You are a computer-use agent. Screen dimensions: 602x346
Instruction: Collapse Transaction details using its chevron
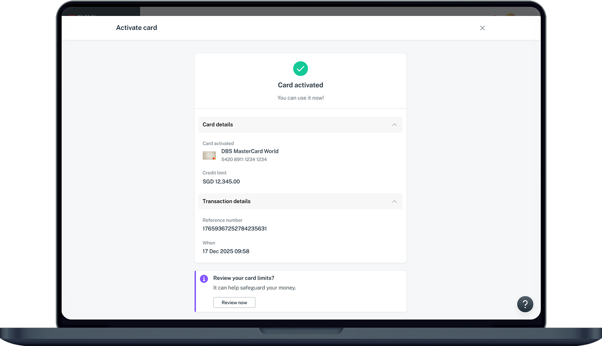[x=394, y=202]
